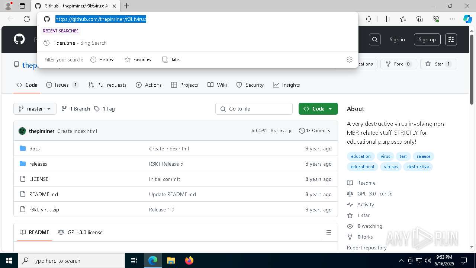Open the LICENSE file
Image resolution: width=476 pixels, height=268 pixels.
point(39,179)
